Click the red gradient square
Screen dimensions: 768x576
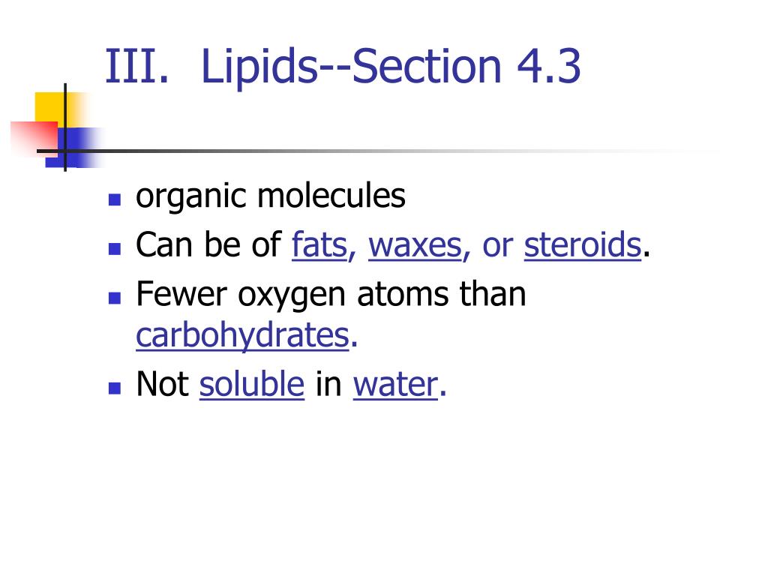(31, 136)
